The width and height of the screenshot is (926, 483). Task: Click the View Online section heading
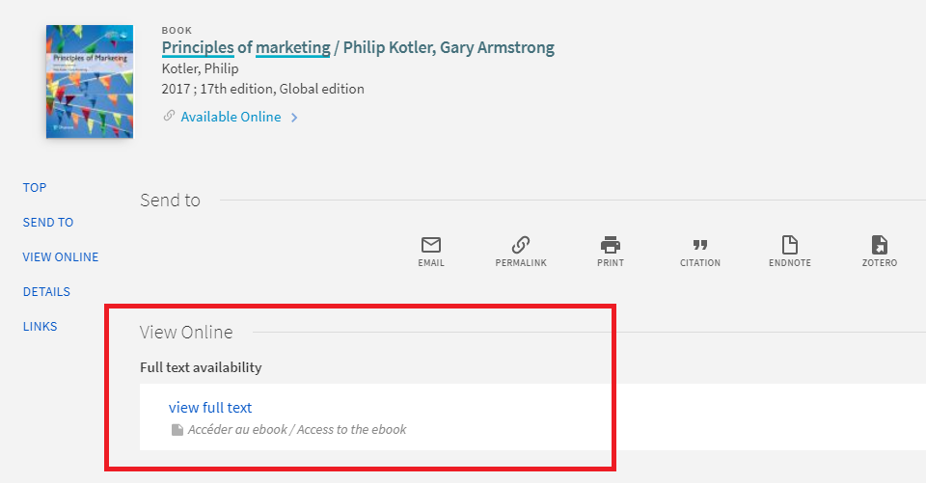(x=186, y=332)
